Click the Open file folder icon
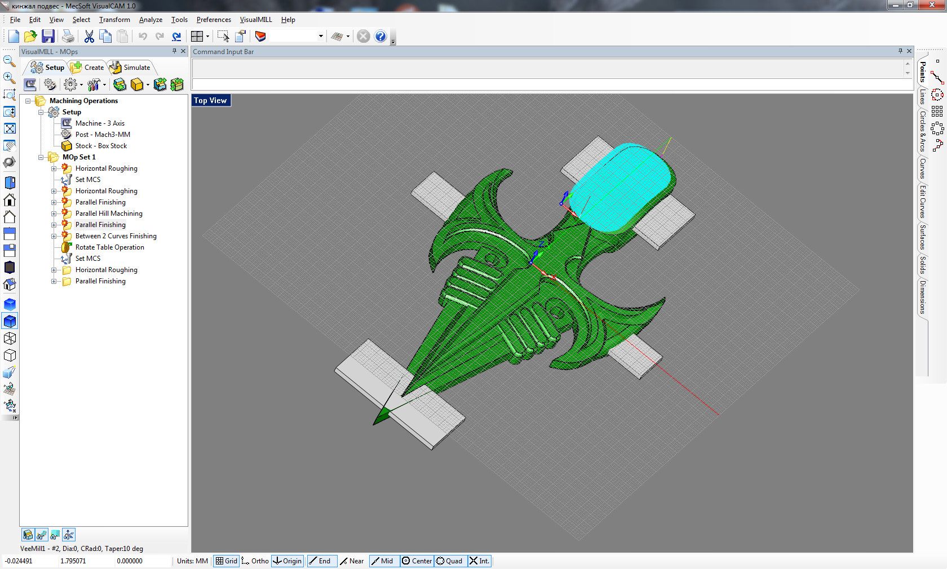This screenshot has width=947, height=569. [30, 37]
